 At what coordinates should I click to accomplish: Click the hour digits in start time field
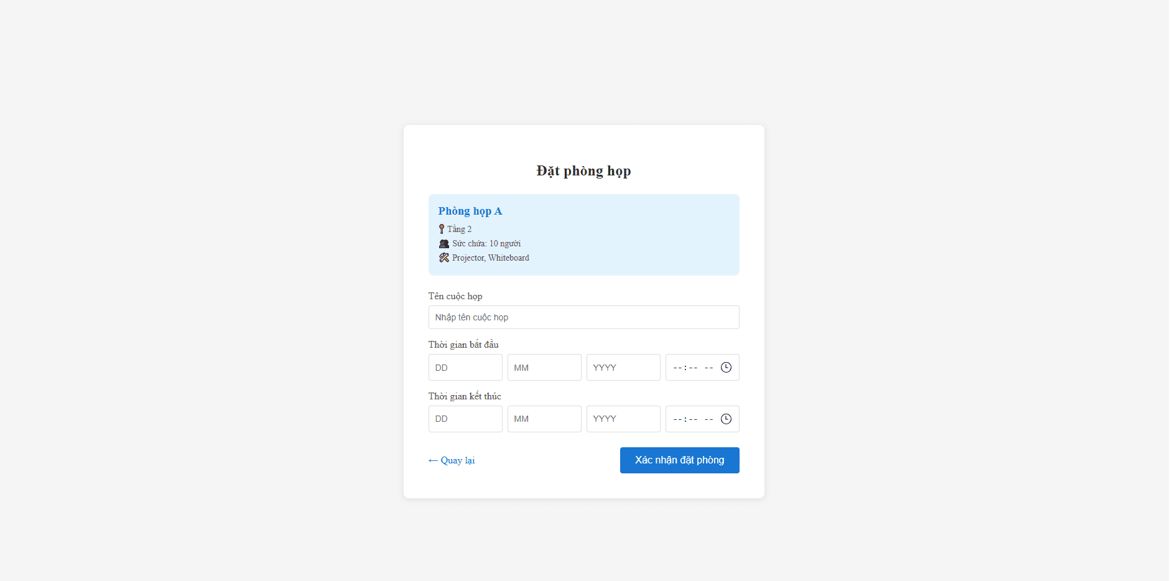(677, 368)
